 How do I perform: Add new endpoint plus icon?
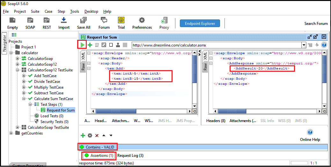click(317, 45)
